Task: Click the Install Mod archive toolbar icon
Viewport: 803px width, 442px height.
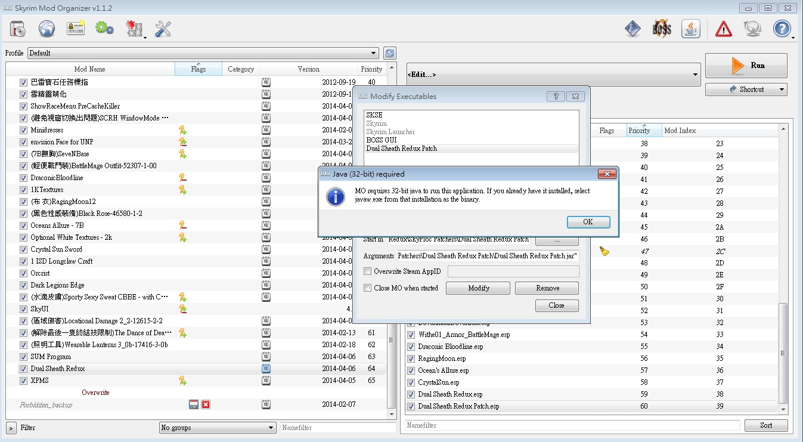Action: (18, 29)
